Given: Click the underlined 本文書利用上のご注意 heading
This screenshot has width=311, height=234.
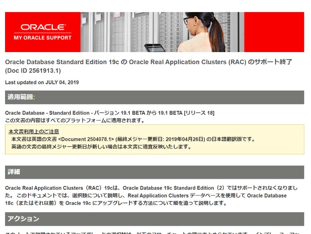Looking at the screenshot, I should pyautogui.click(x=34, y=132).
